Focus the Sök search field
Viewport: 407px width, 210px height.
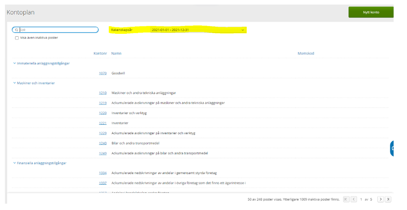point(57,30)
